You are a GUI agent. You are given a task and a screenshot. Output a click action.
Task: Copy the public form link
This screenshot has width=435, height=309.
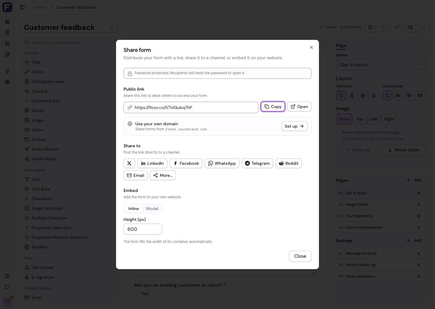[x=273, y=107]
